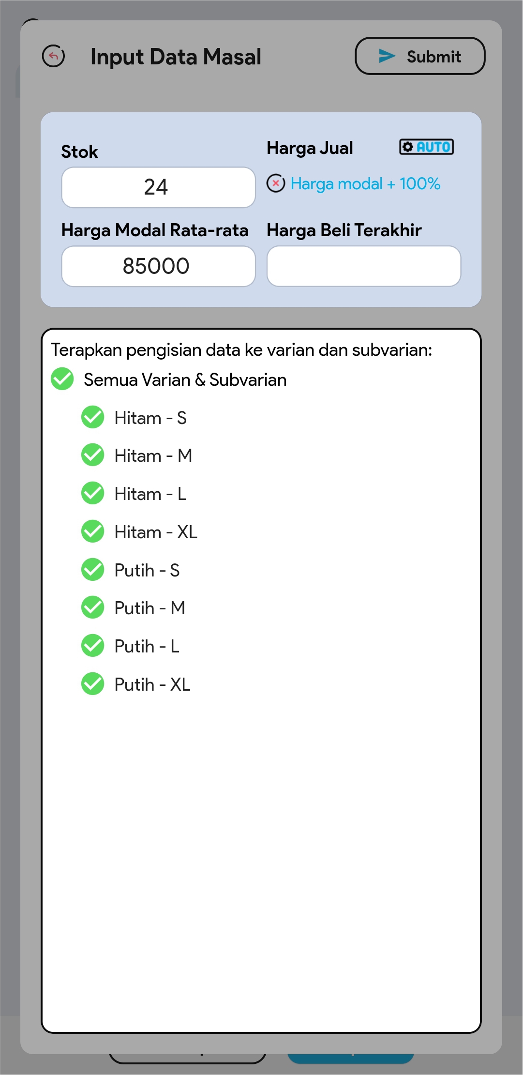Deselect the Hitam - XL variant
This screenshot has width=523, height=1075.
(93, 532)
